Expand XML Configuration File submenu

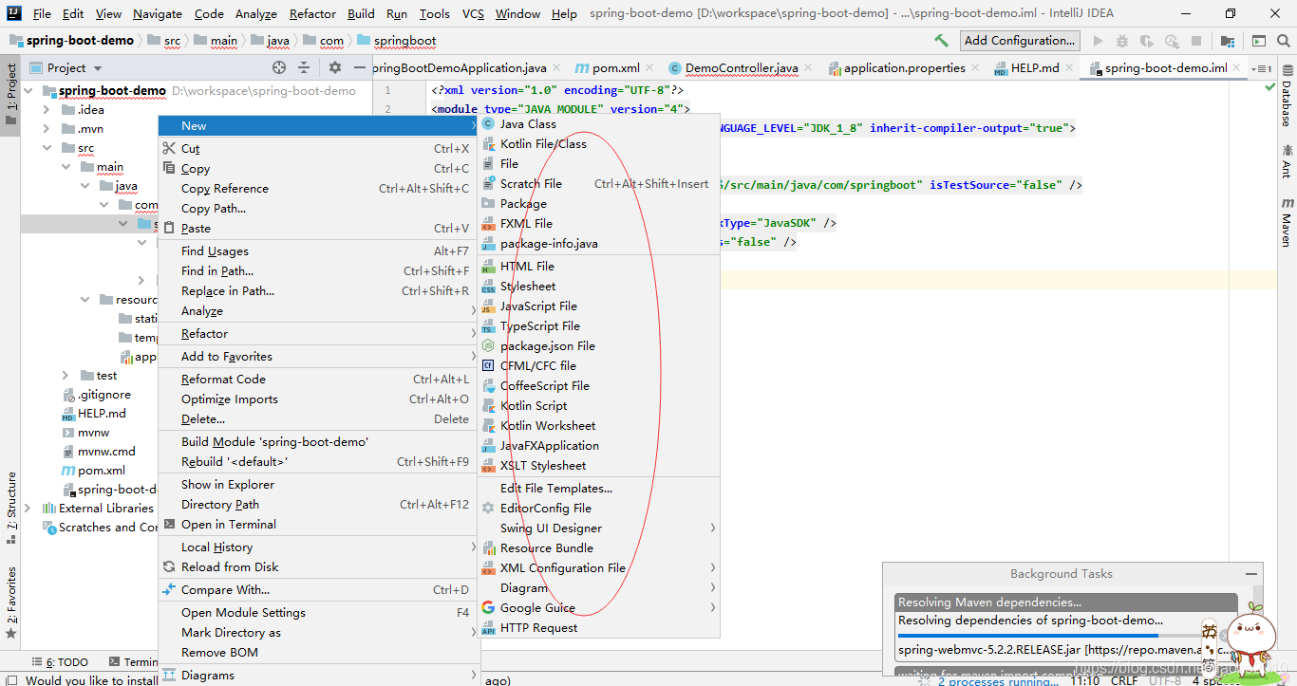(598, 568)
